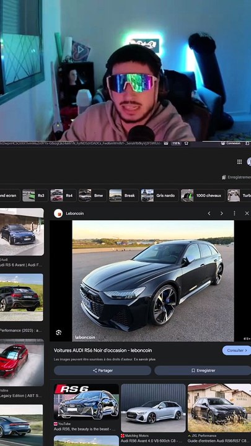Screen dimensions: 251x446
Task: Click the Enregistrements saved items link
Action: point(236,177)
